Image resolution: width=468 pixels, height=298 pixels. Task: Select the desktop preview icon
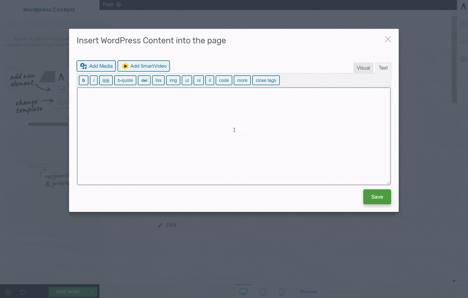tap(243, 292)
